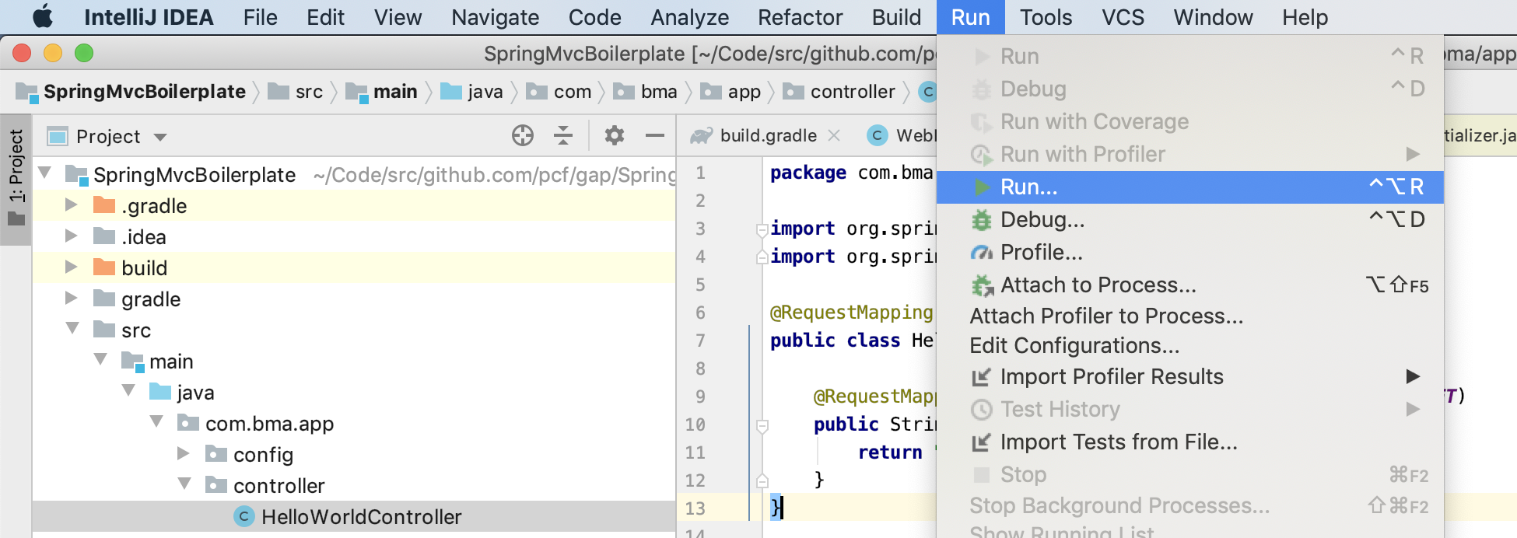Open the Window menu

coord(1213,17)
